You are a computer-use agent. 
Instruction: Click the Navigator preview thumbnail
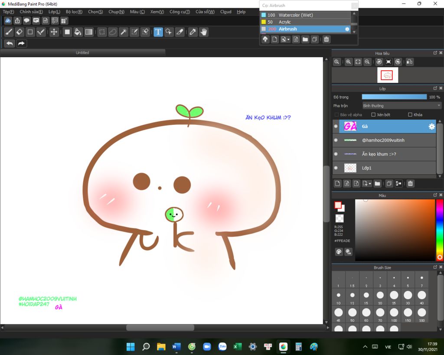pos(388,75)
